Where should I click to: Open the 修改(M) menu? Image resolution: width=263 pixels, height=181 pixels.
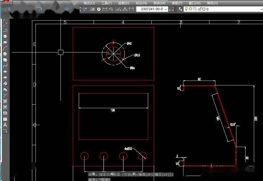[159, 3]
